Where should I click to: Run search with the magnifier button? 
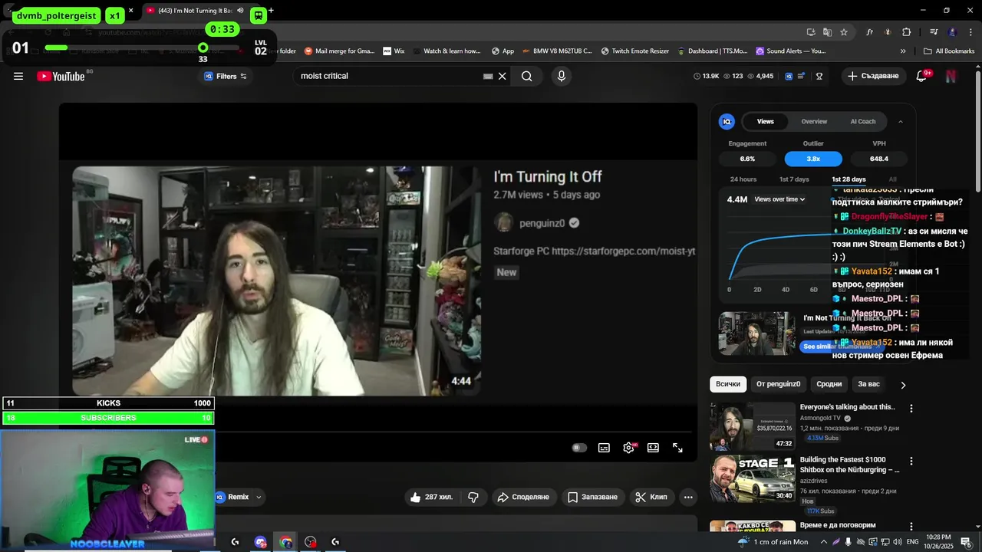point(527,76)
